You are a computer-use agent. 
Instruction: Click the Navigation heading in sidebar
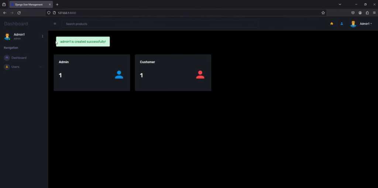(x=11, y=48)
